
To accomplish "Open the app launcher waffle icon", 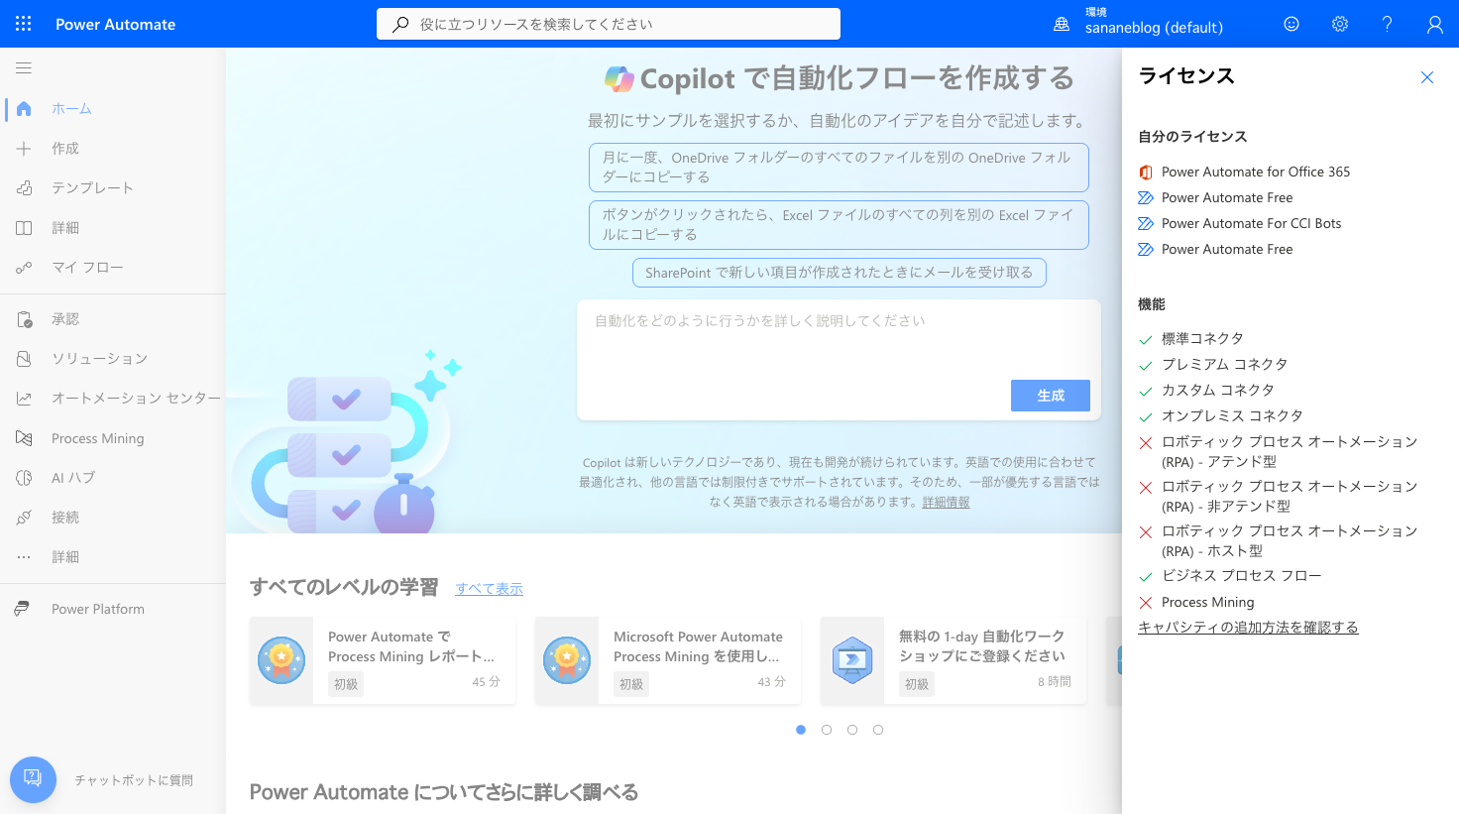I will point(24,24).
